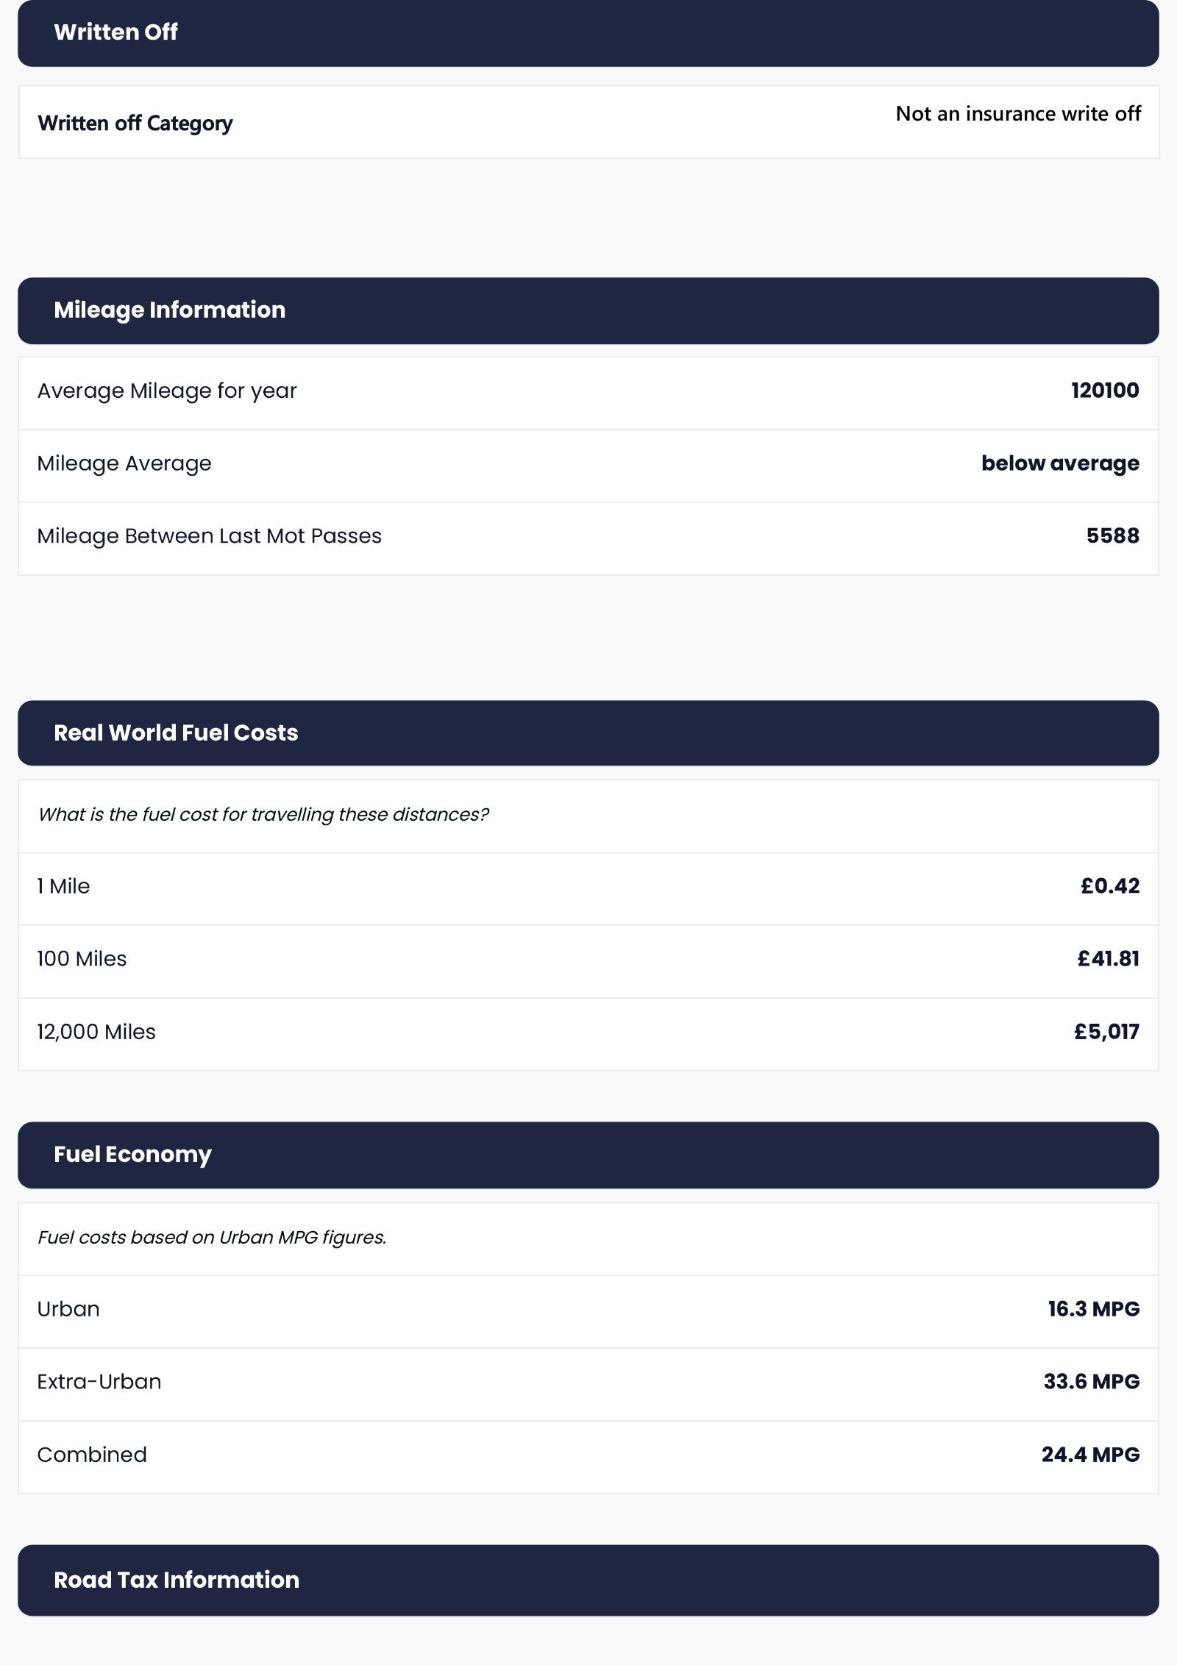Click the Written Off section header
This screenshot has width=1177, height=1665.
[x=588, y=33]
